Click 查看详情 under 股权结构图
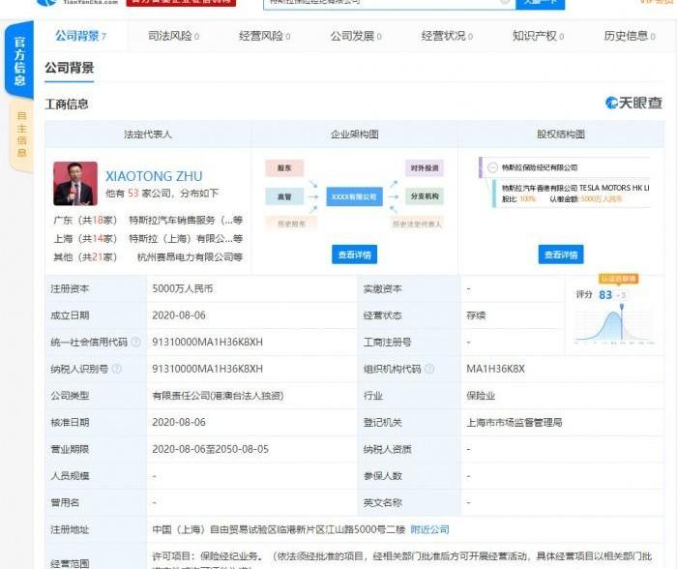This screenshot has width=677, height=569. coord(560,255)
